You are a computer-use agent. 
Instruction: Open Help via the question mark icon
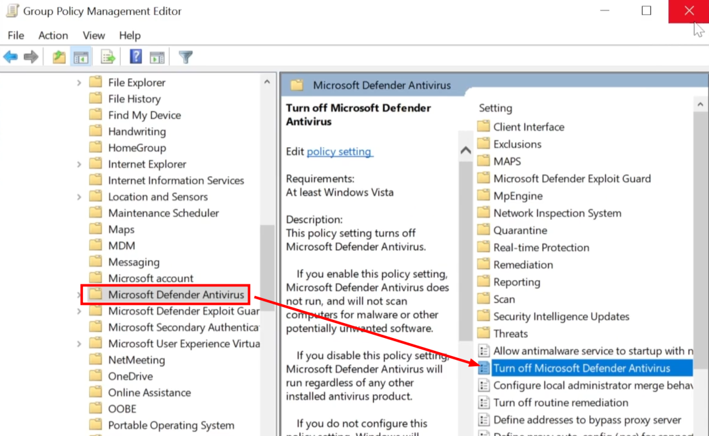coord(135,57)
